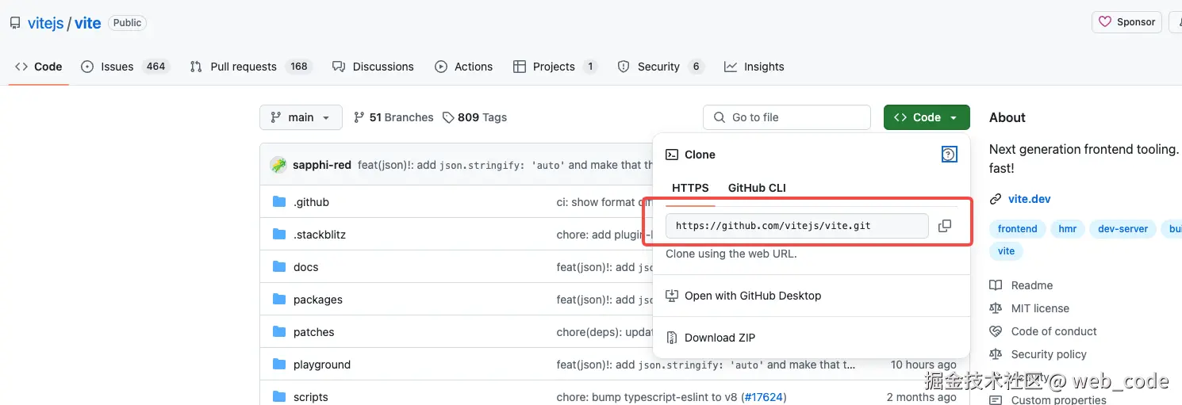Select the HTTPS clone tab

pos(690,188)
